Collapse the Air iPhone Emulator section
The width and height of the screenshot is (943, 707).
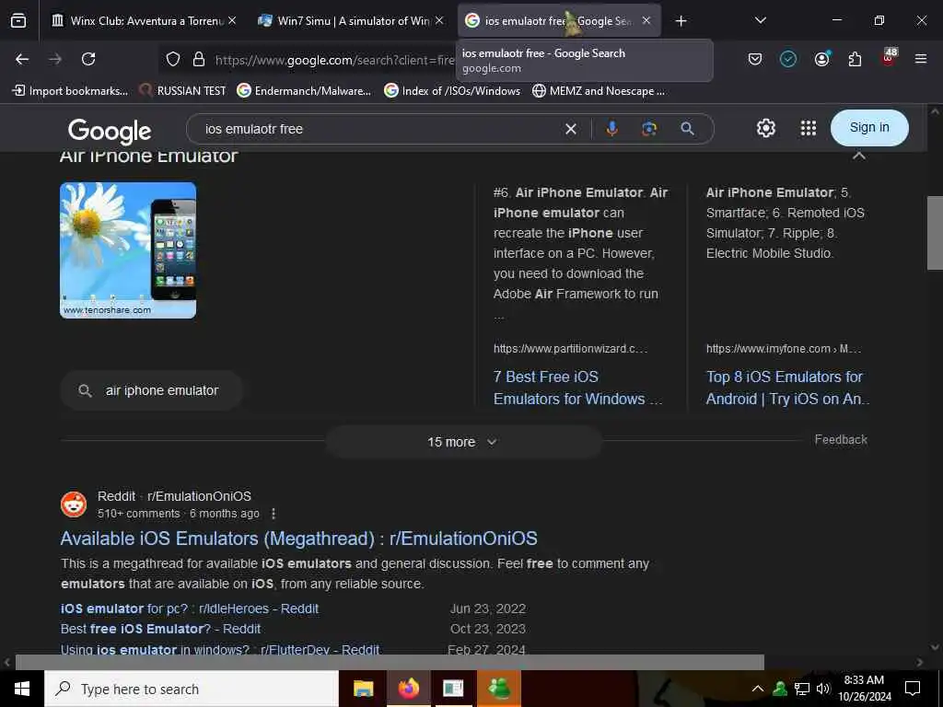859,156
